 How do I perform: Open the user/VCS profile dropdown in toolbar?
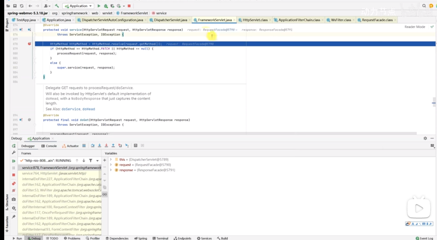coord(47,6)
